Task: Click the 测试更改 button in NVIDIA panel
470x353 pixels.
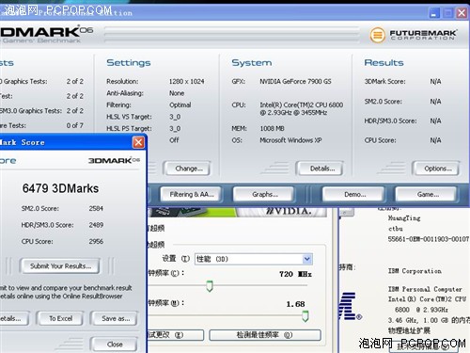Action: 175,335
